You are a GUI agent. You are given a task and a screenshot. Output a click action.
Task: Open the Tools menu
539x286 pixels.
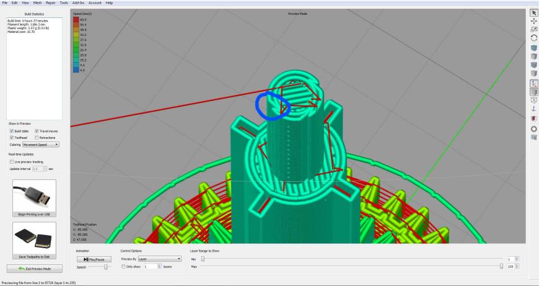point(64,2)
